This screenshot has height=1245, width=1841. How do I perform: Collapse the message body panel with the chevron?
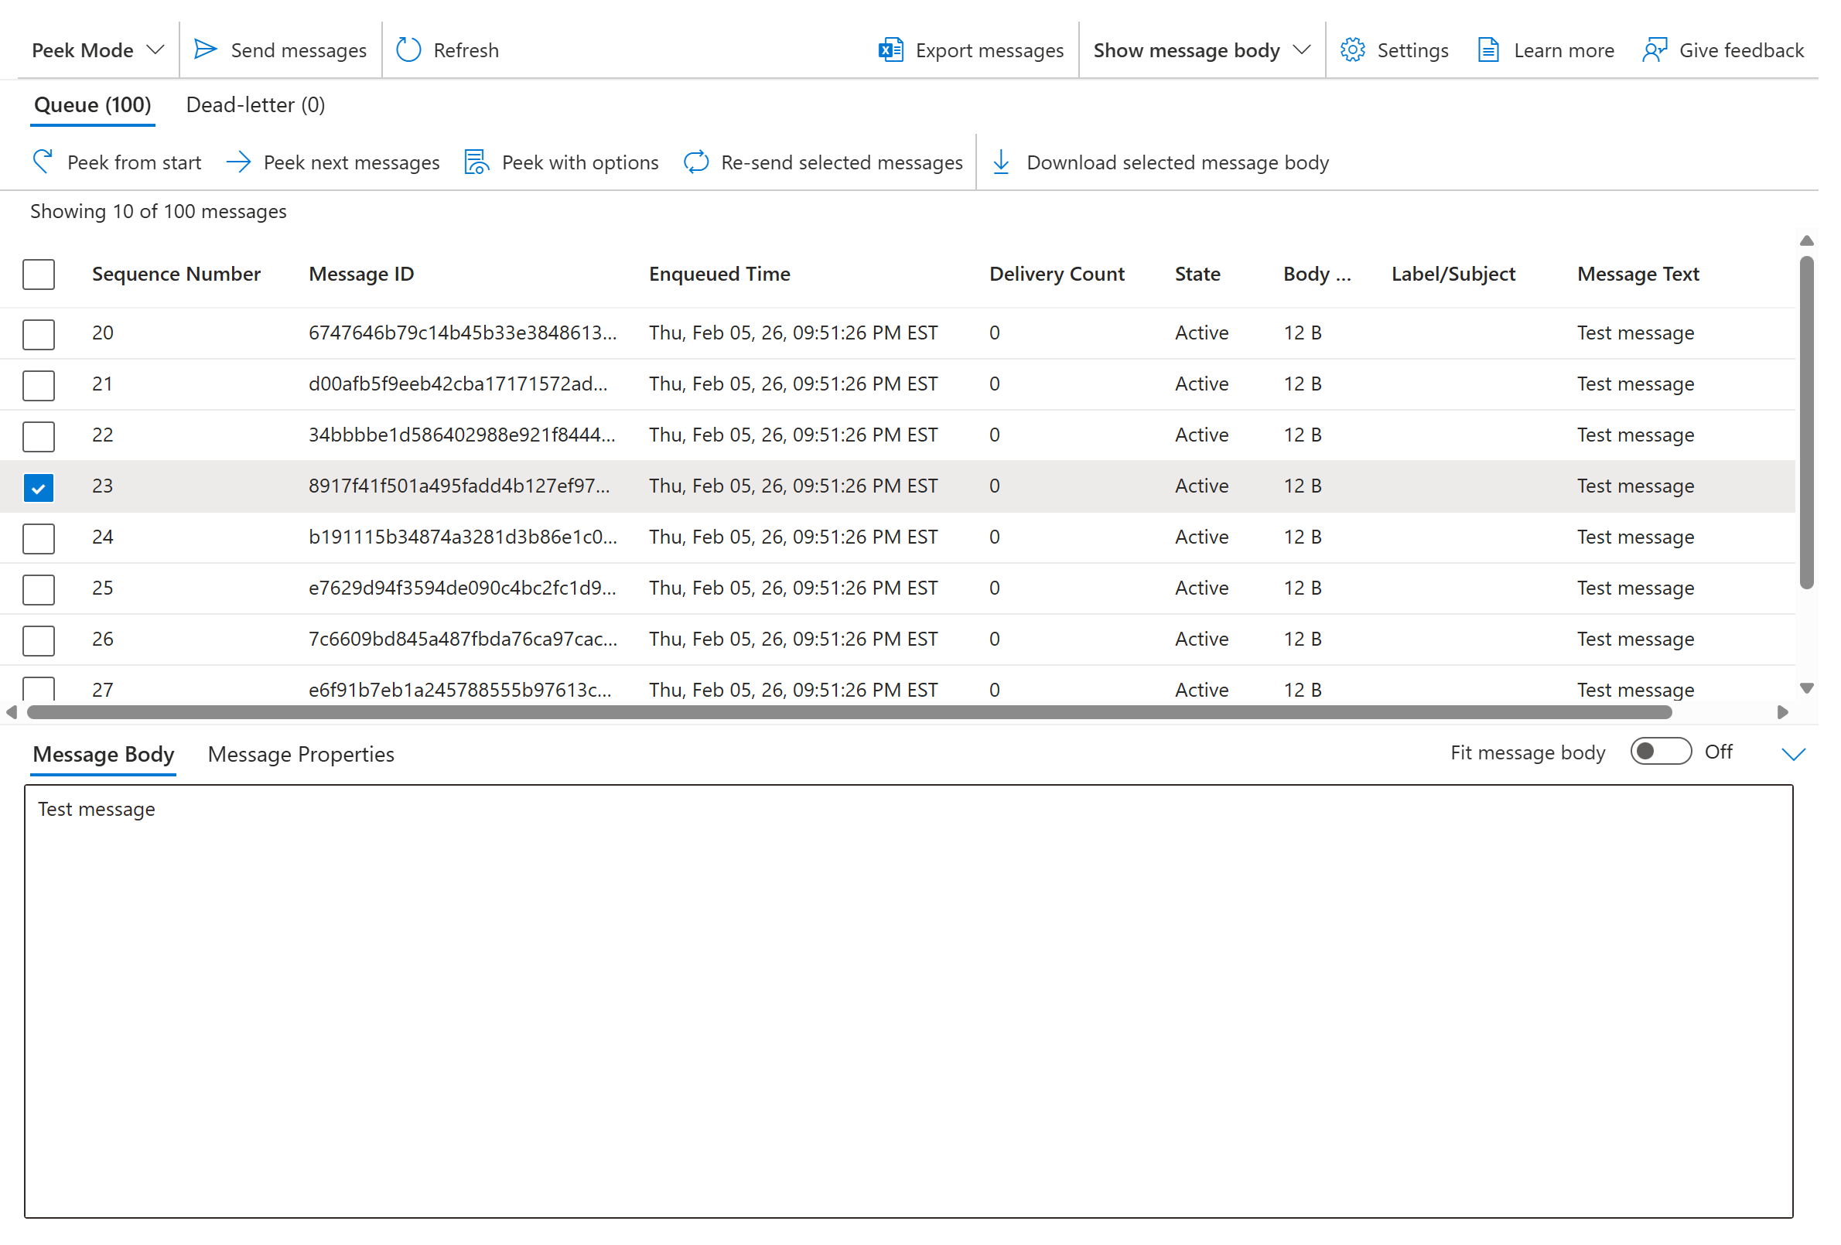pos(1794,754)
